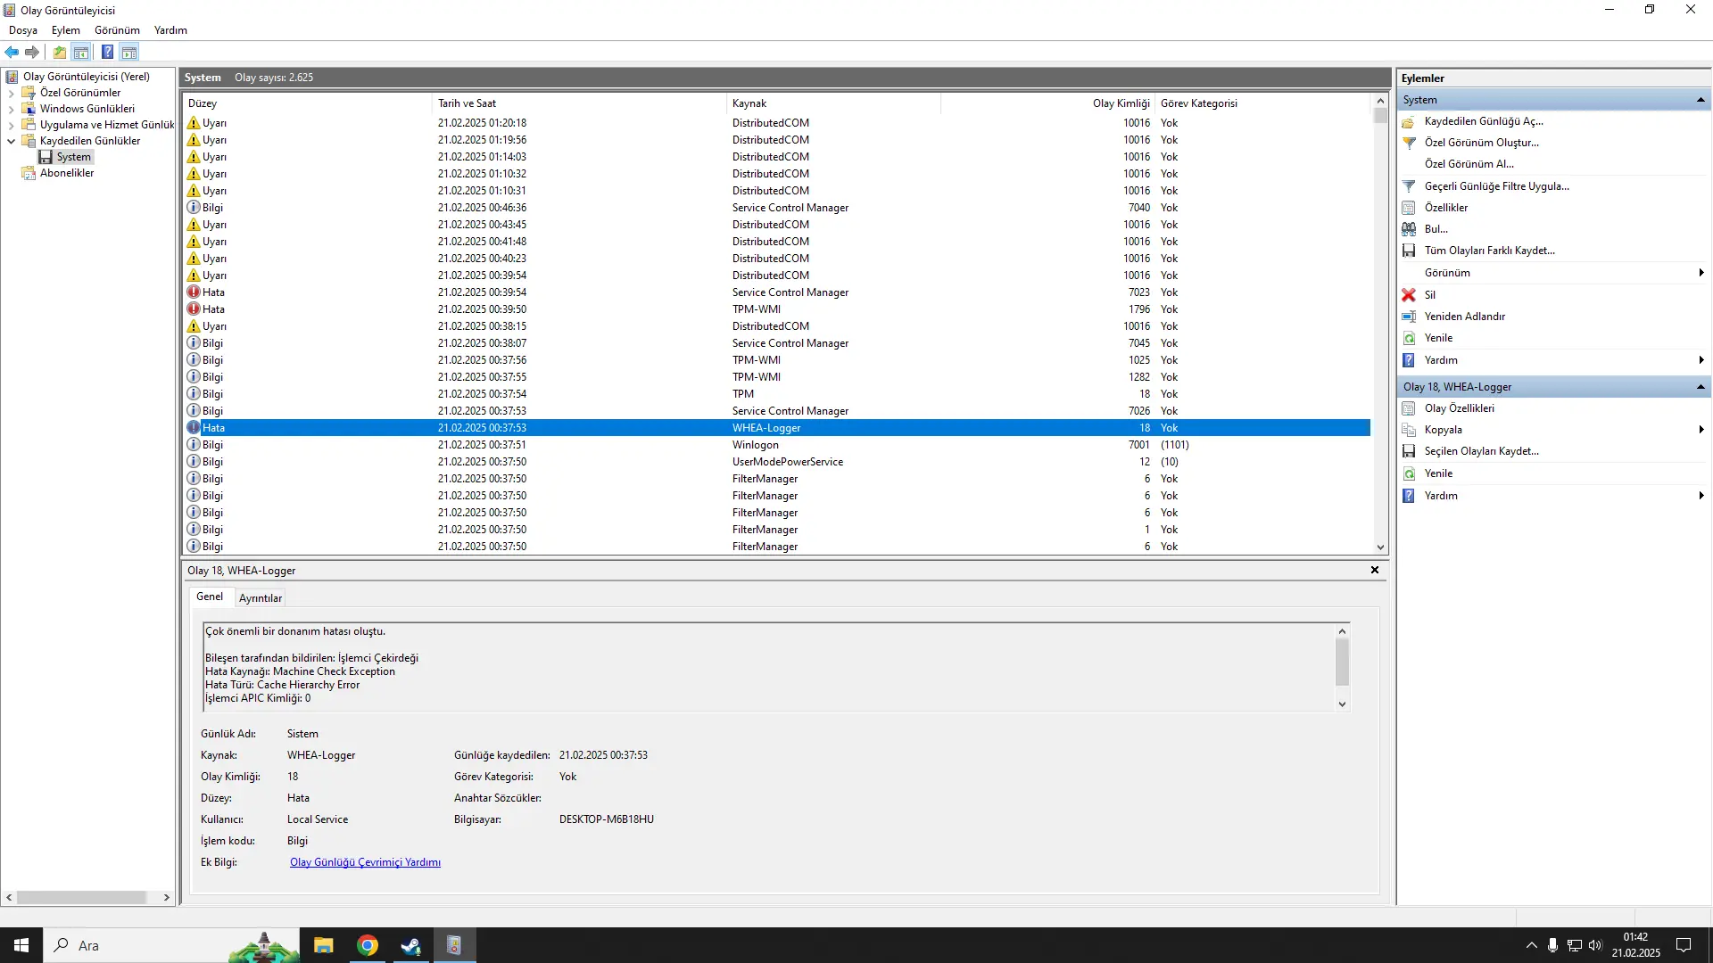Select the Winlogon event 7001 row
1713x963 pixels.
776,445
